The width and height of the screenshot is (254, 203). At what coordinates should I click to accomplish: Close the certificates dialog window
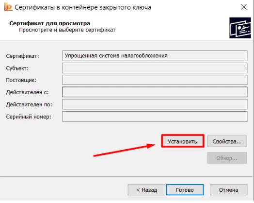pyautogui.click(x=244, y=7)
